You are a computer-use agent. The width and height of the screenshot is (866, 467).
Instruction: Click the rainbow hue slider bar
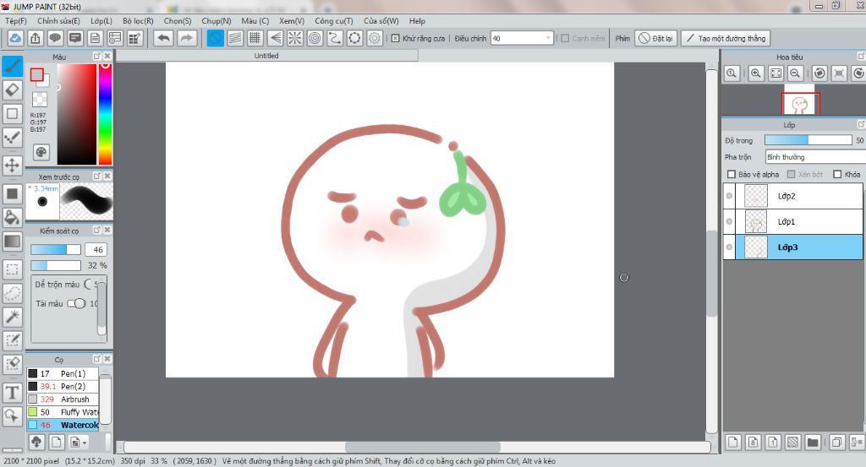coord(105,114)
